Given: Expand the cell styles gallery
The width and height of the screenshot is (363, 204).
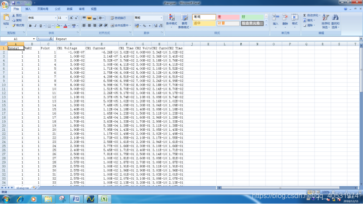Looking at the screenshot, I should (266, 25).
